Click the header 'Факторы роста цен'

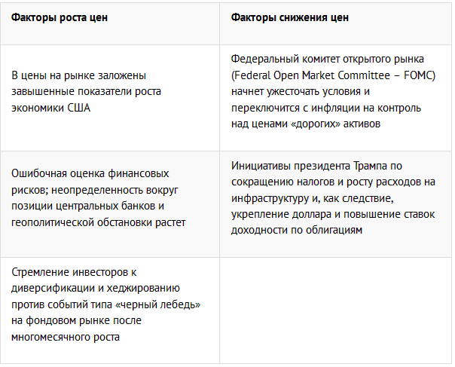coord(60,17)
